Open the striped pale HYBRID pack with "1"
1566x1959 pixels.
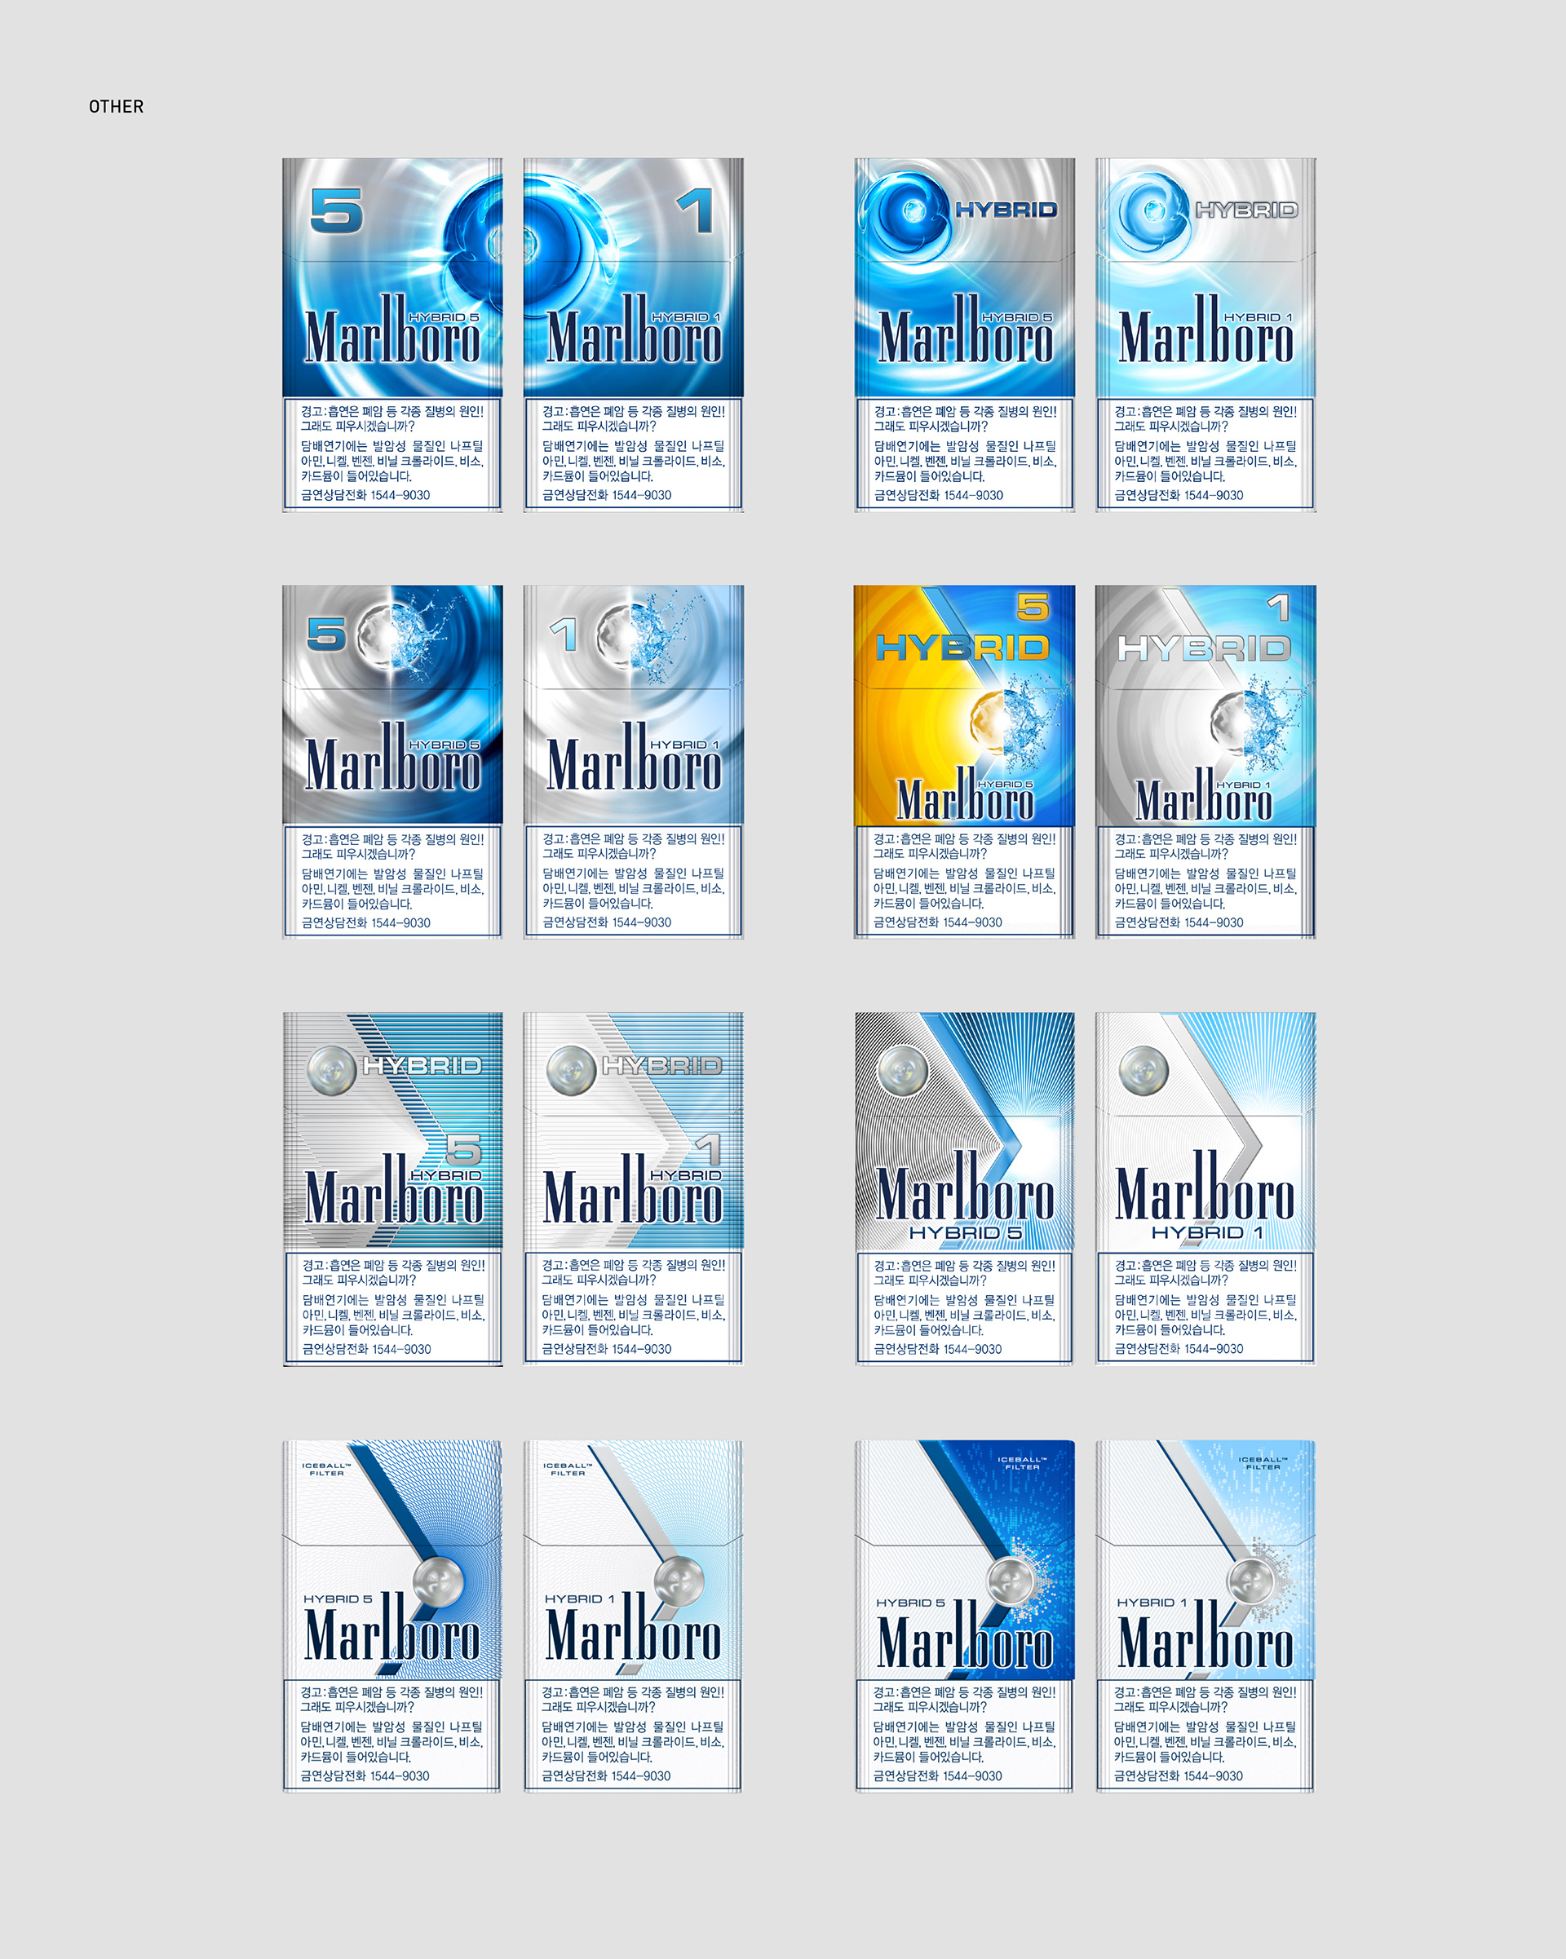pyautogui.click(x=634, y=1188)
